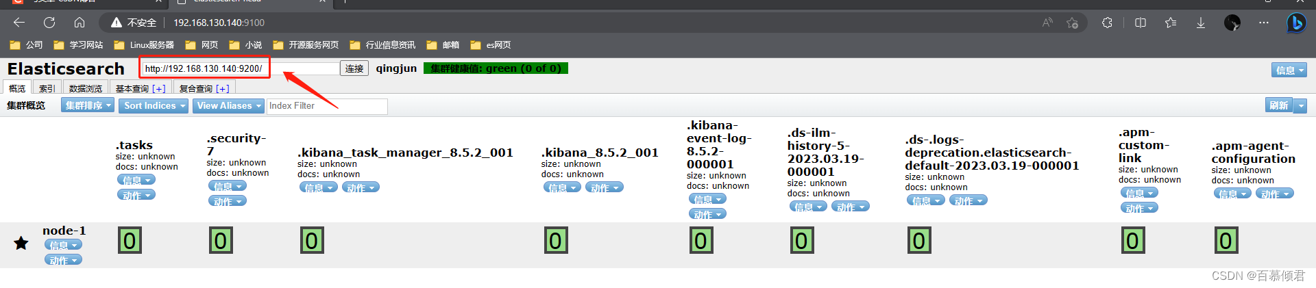Open 信息 dropdown for .security-7 index
Viewport: 1316px width, 288px height.
point(228,186)
